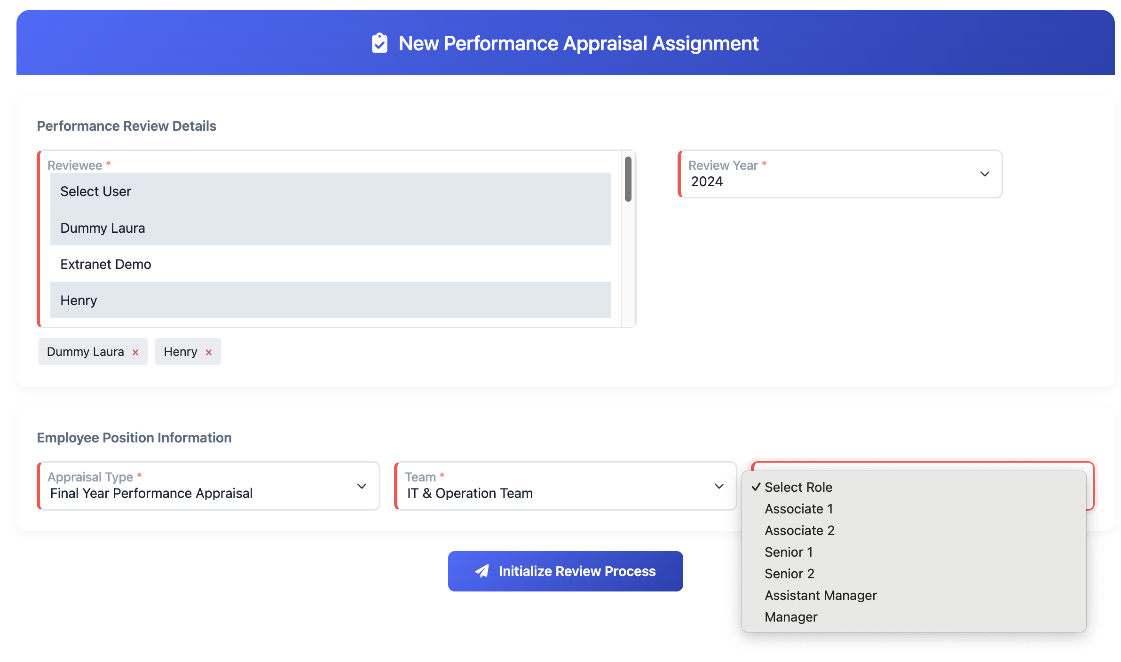
Task: Choose Associate 2 from role list
Action: pyautogui.click(x=799, y=530)
